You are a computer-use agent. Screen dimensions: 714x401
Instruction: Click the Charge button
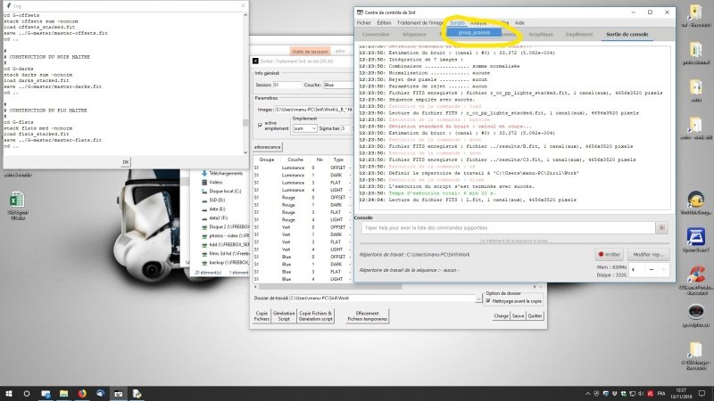click(x=502, y=316)
